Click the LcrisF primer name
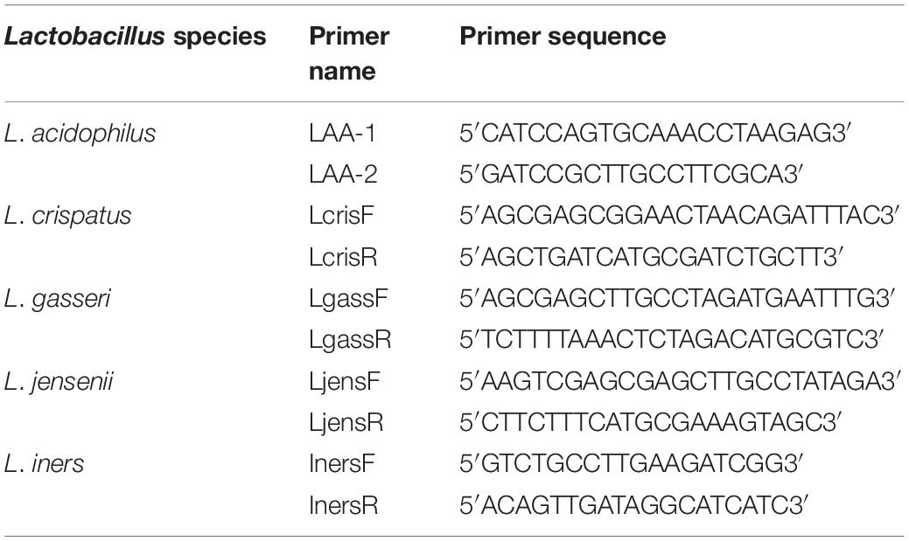The width and height of the screenshot is (909, 541). (341, 216)
